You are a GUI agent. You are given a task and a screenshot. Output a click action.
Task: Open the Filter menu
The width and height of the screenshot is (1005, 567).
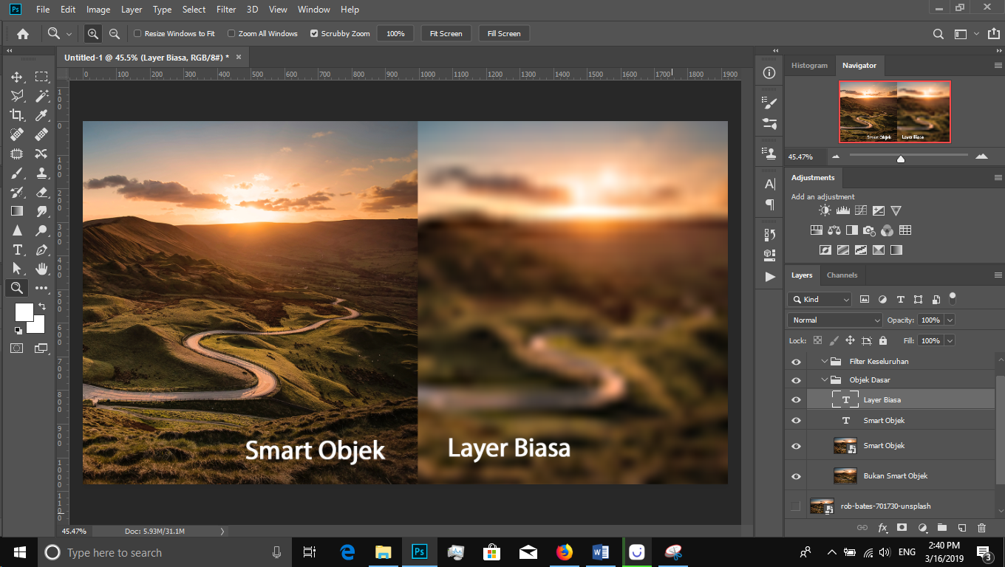(225, 10)
